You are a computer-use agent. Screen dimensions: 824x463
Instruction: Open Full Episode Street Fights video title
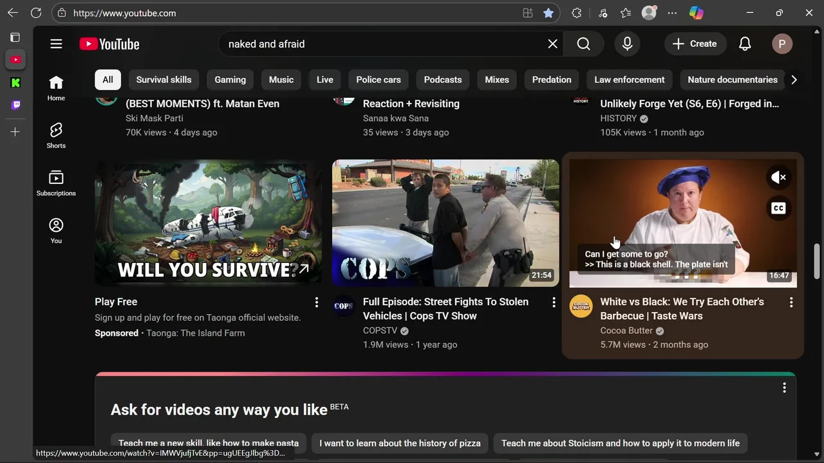pos(445,309)
